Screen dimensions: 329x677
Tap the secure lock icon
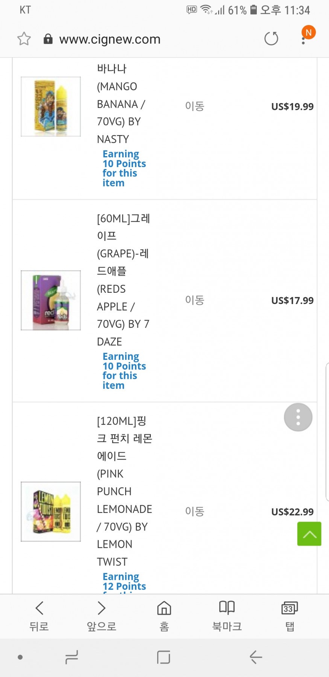pos(48,39)
